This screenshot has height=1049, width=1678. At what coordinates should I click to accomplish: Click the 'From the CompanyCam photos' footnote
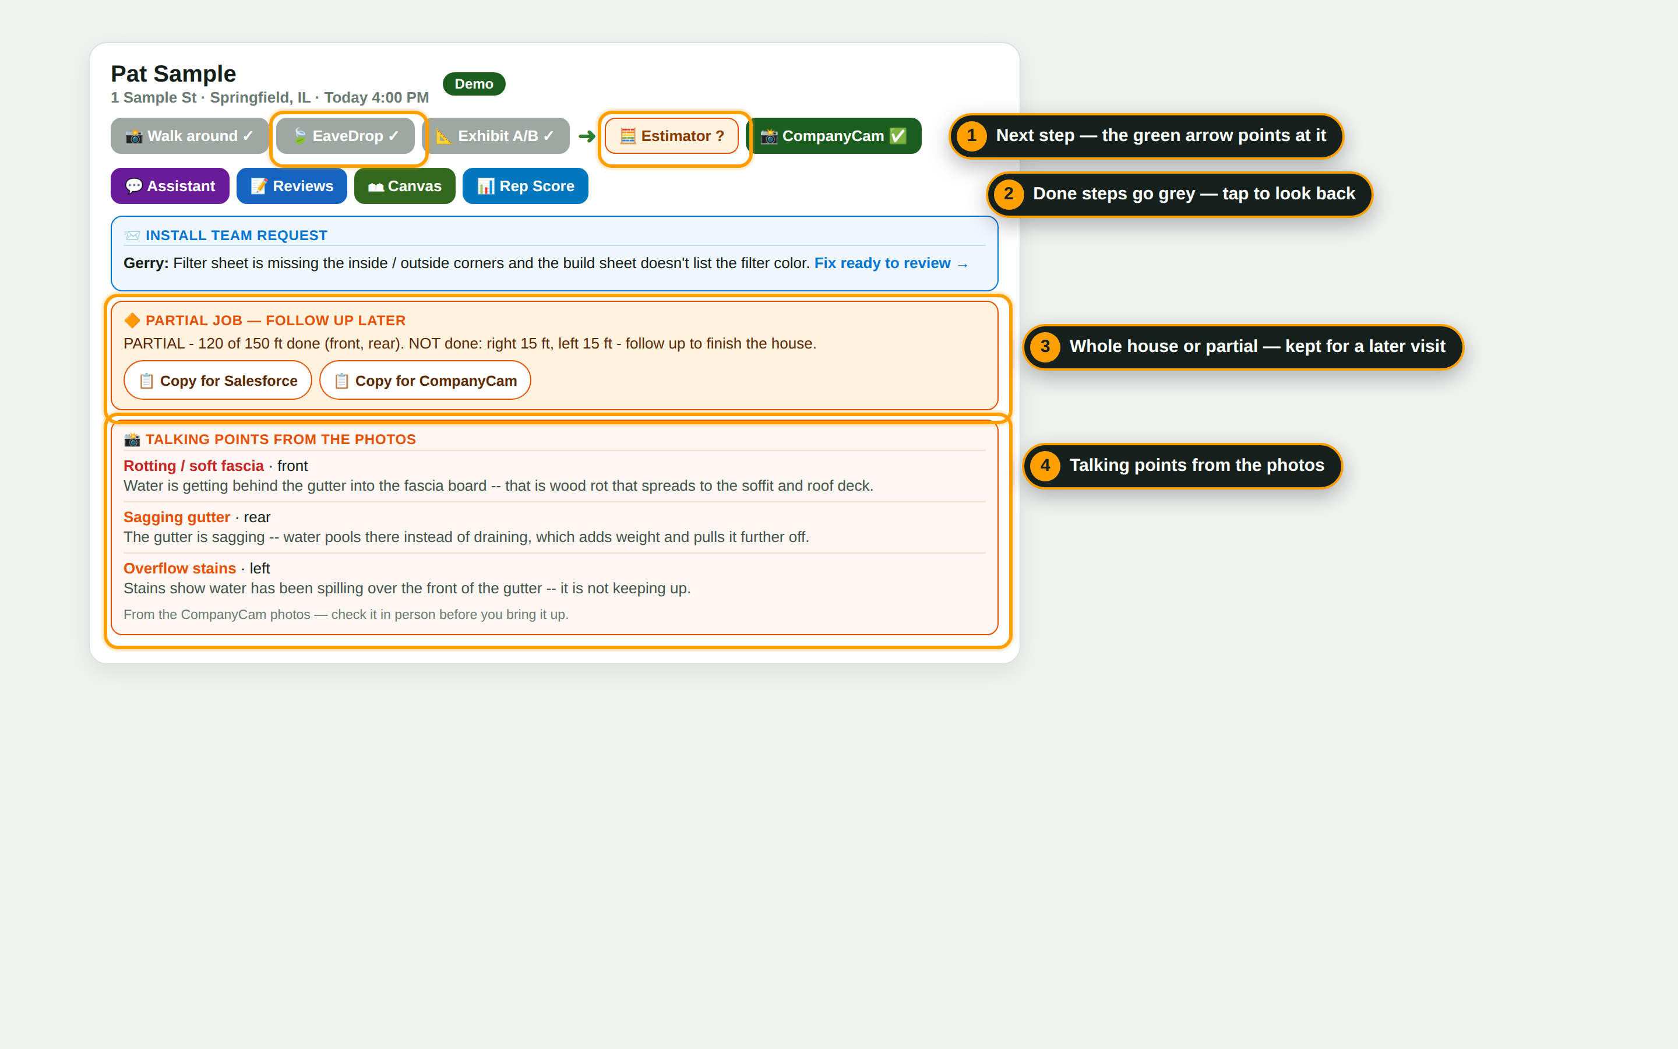tap(346, 615)
